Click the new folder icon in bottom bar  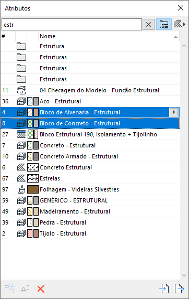point(9,289)
